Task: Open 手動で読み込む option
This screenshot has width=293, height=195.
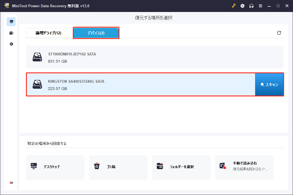Action: [244, 168]
